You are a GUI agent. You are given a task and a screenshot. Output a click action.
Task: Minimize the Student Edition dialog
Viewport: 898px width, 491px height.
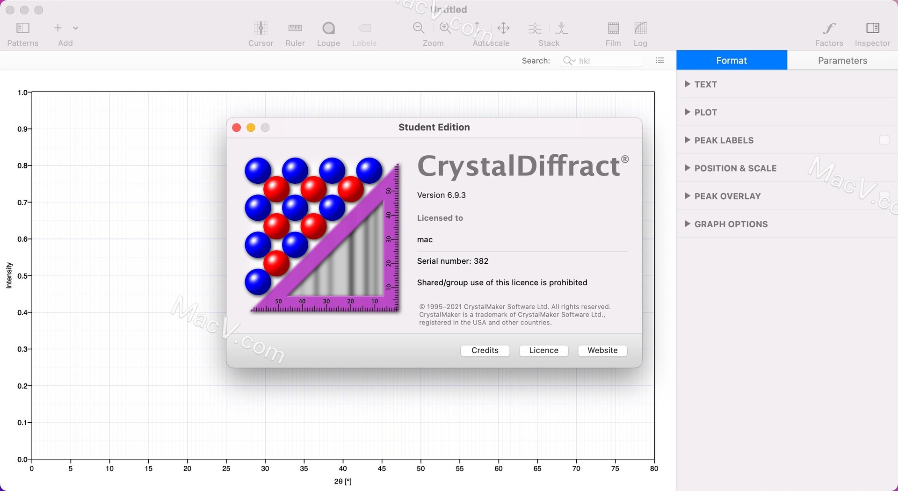point(251,128)
